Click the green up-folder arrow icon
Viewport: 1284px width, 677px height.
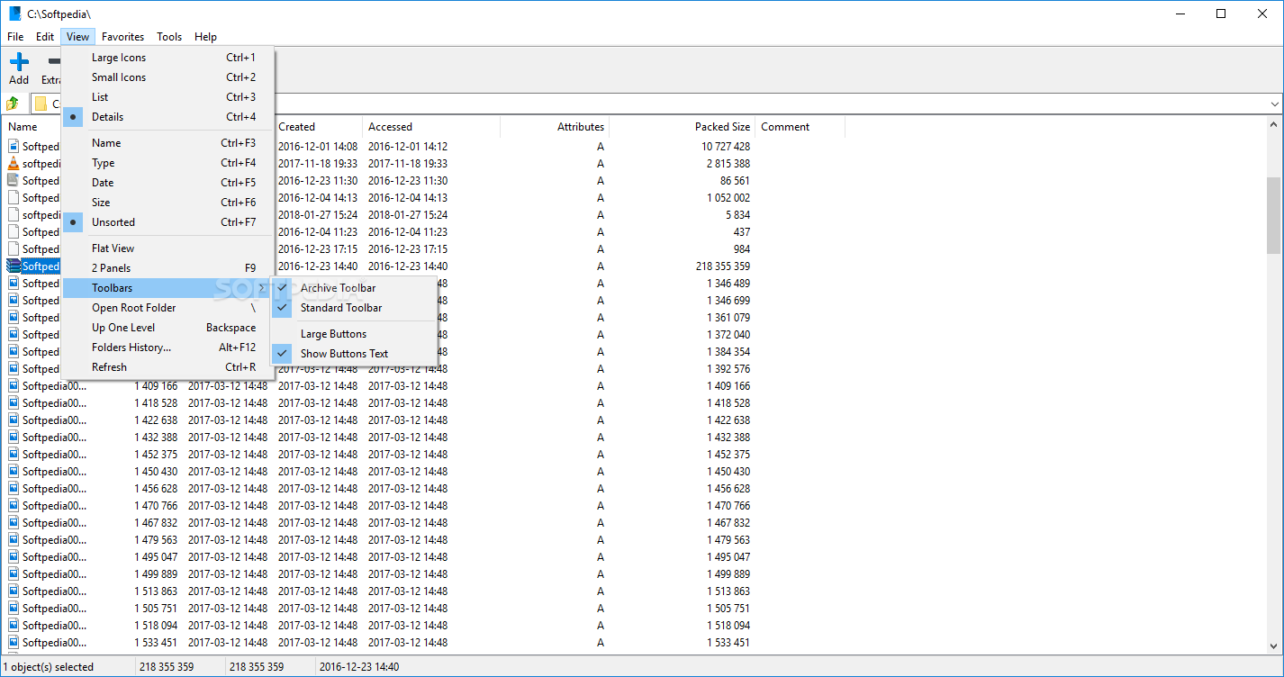pyautogui.click(x=13, y=104)
